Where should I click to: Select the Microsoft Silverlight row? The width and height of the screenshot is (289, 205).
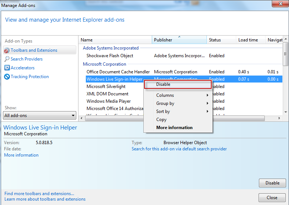click(115, 87)
